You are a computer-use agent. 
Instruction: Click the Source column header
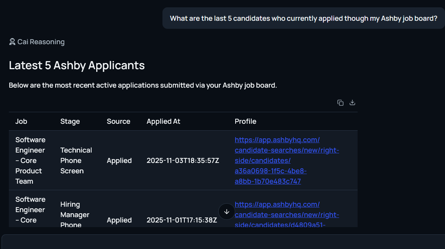coord(119,121)
